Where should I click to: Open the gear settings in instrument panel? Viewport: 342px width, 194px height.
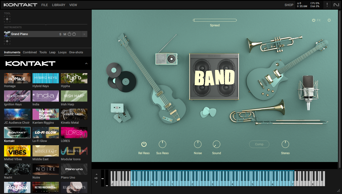pyautogui.click(x=329, y=20)
